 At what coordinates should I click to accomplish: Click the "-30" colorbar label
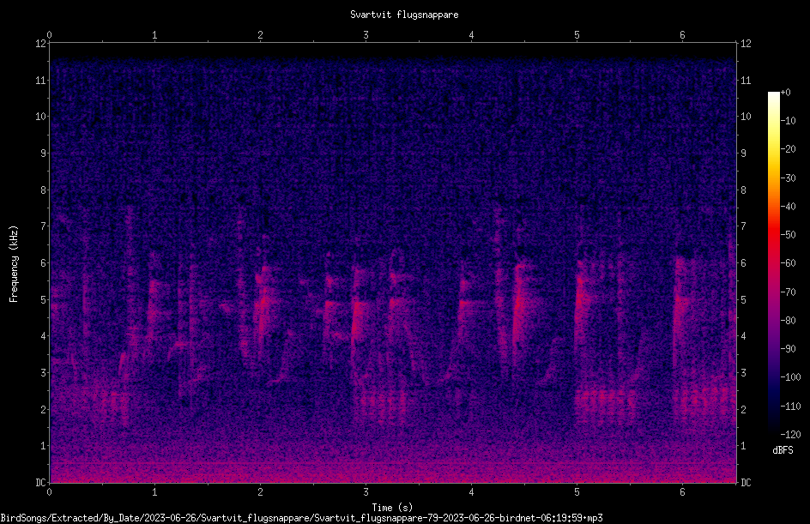coord(788,178)
